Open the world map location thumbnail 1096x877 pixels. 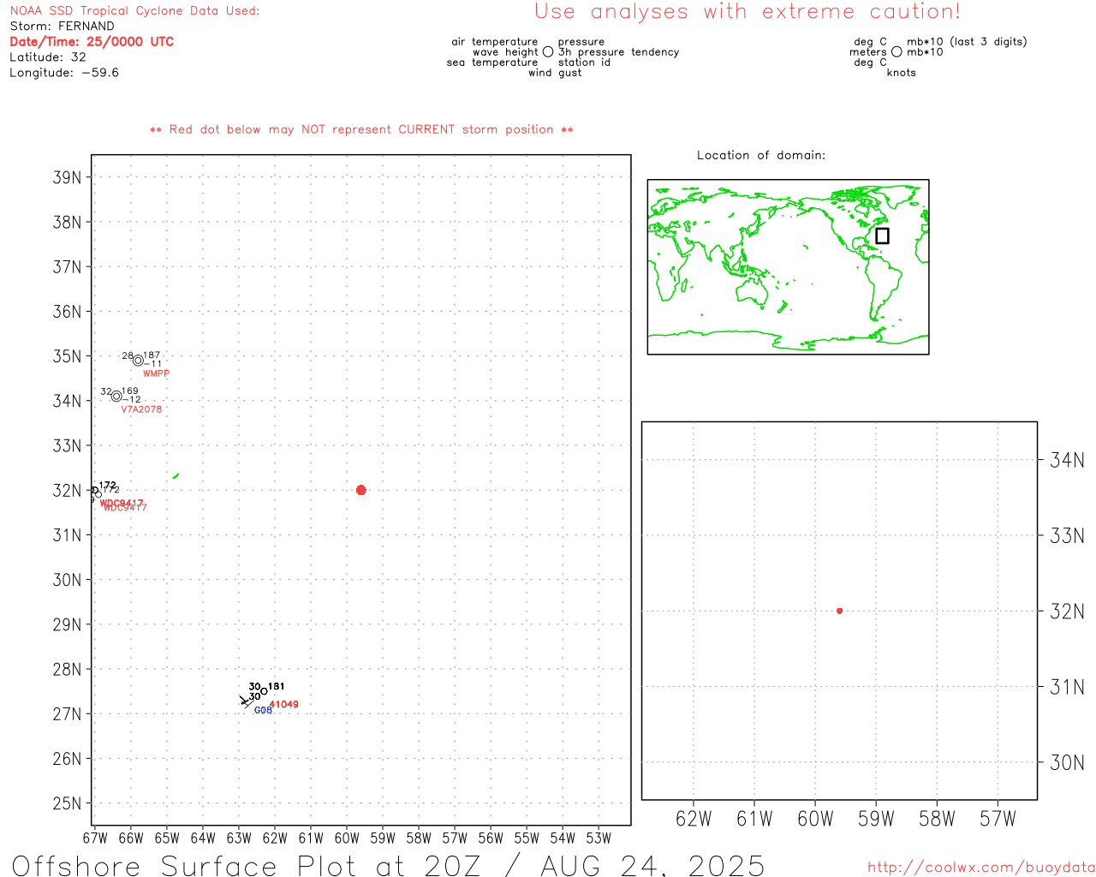pyautogui.click(x=788, y=266)
